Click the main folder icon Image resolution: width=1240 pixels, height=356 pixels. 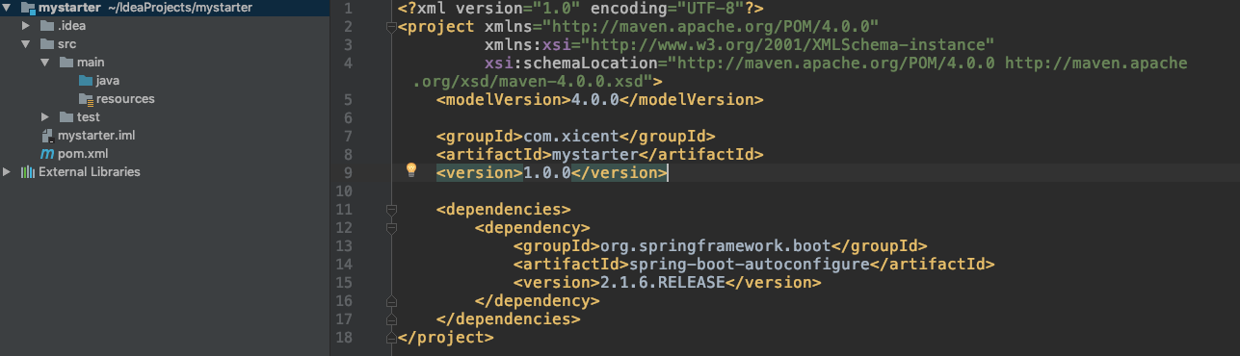(x=66, y=63)
